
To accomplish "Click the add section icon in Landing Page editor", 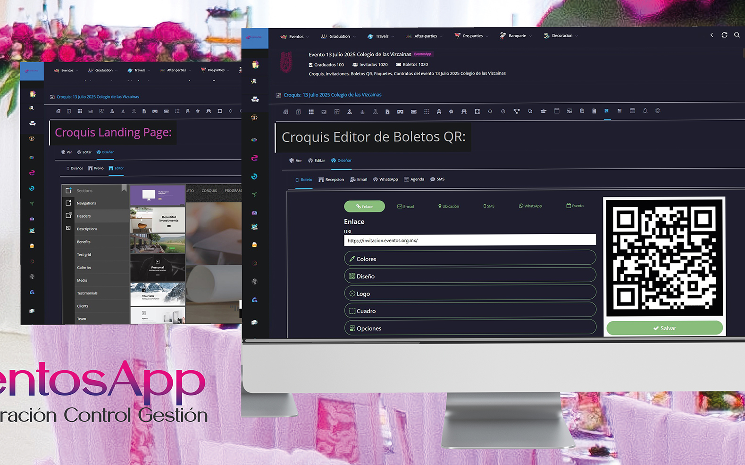I will coord(68,190).
